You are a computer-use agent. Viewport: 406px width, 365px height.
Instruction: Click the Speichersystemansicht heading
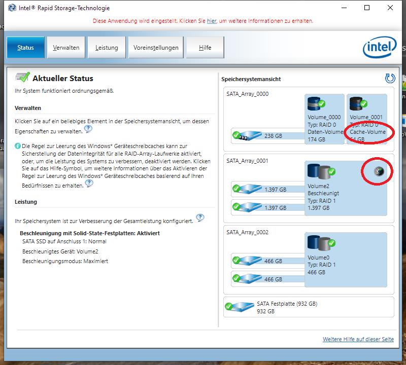point(251,79)
